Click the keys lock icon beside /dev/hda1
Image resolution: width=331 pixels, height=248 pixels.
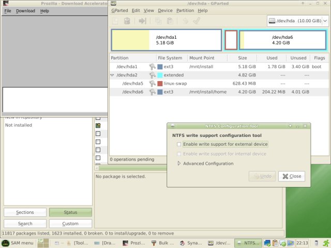(152, 67)
